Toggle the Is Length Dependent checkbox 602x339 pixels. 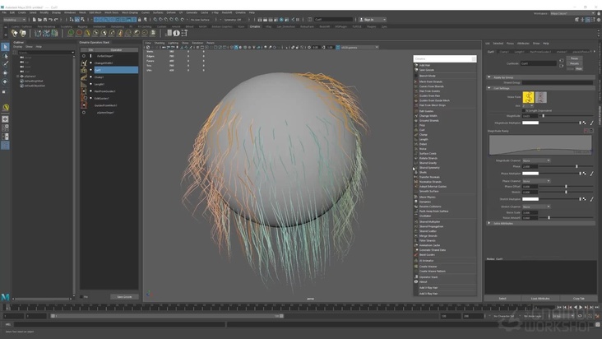point(524,110)
